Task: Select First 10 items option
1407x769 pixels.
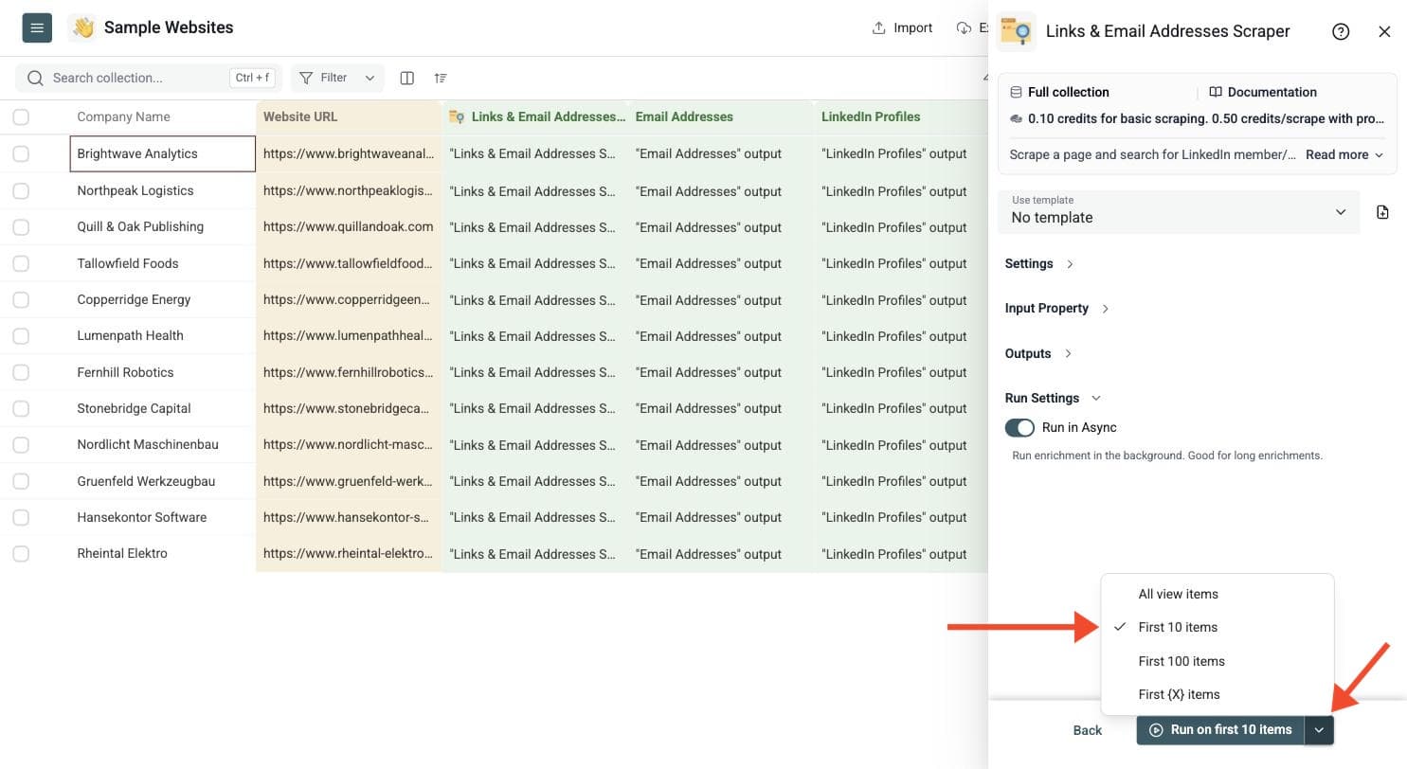Action: [x=1218, y=628]
